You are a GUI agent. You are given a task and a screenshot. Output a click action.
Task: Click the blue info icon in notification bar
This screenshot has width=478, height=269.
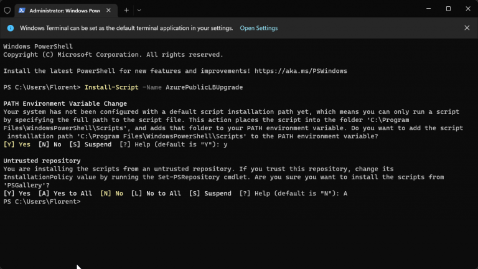pos(11,28)
